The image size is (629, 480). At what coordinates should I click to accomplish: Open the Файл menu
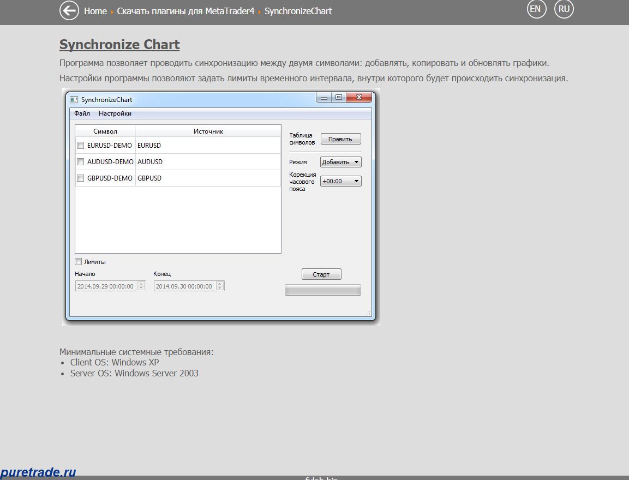82,113
